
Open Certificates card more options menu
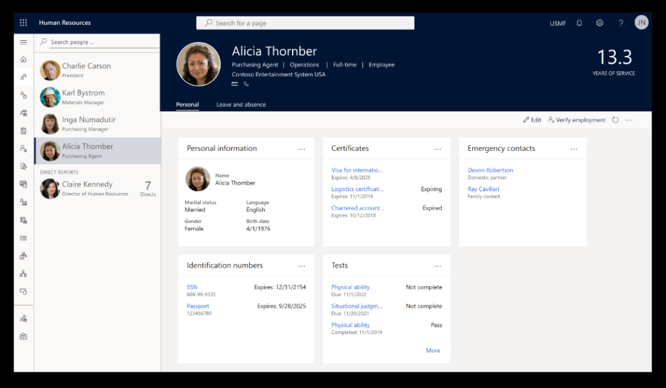(x=438, y=149)
